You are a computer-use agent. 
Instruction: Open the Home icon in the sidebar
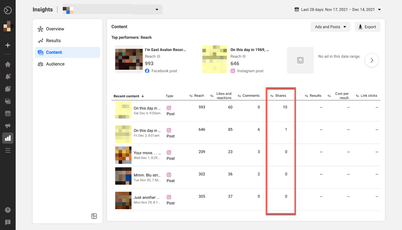pyautogui.click(x=8, y=65)
